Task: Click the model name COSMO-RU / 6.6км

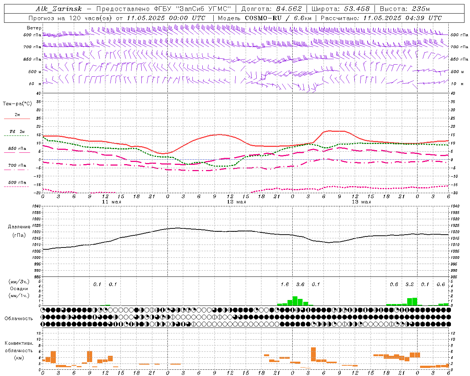Action: [278, 18]
